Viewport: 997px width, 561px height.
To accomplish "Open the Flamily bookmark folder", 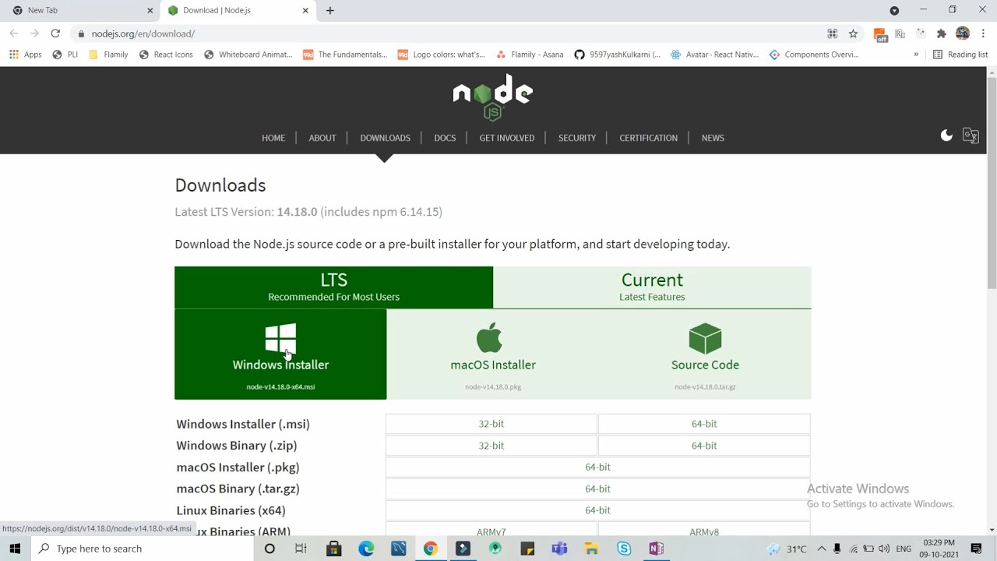I will point(108,55).
